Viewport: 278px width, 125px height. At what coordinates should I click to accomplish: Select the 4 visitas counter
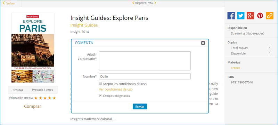[18, 90]
